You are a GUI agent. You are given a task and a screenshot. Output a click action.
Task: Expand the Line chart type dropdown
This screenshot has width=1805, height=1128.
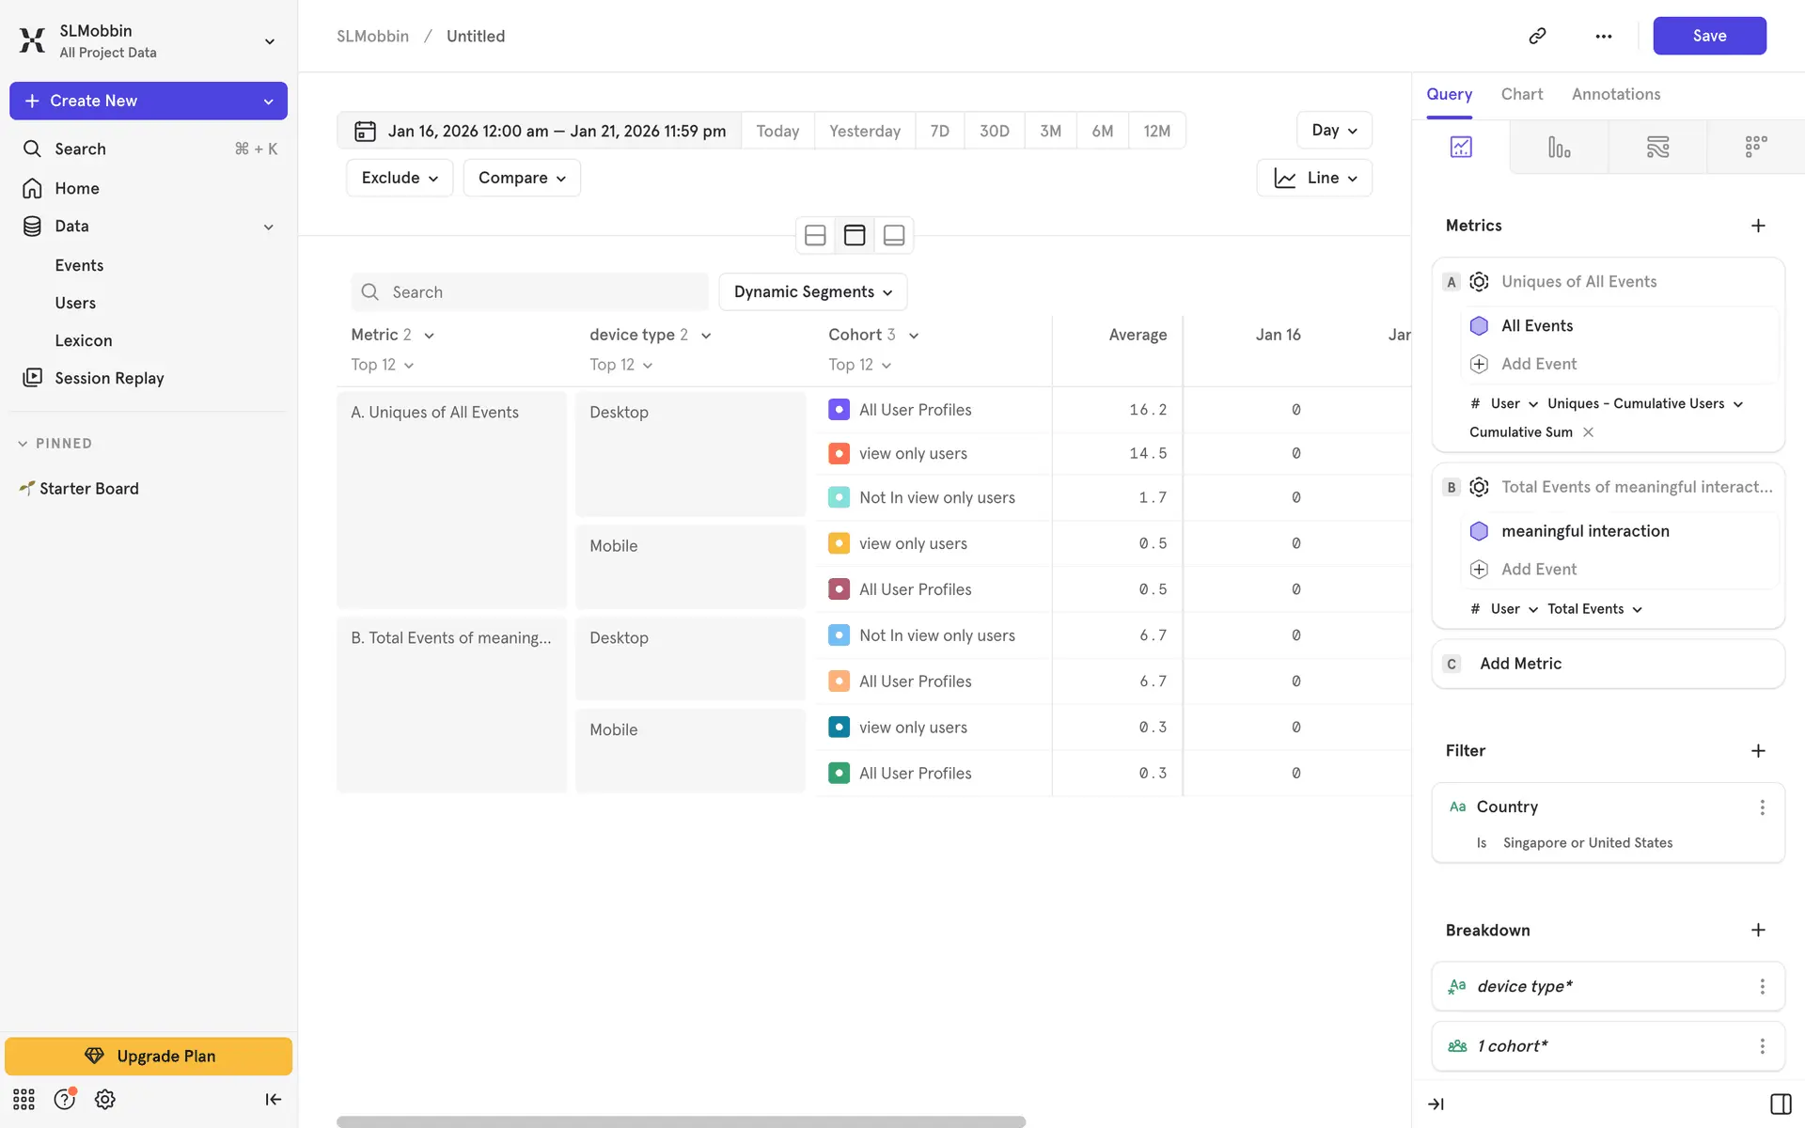click(1314, 178)
